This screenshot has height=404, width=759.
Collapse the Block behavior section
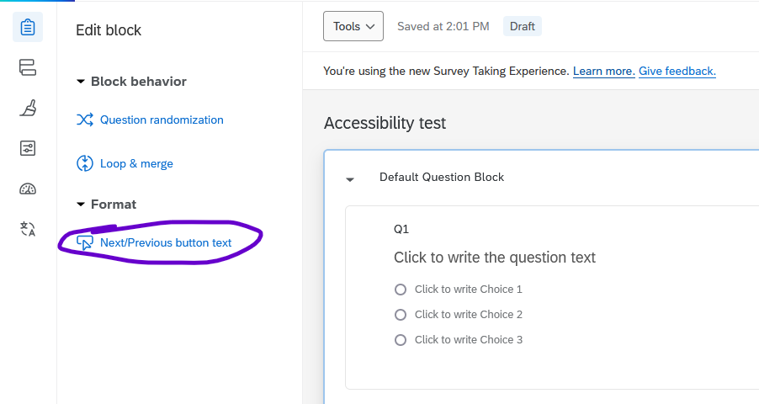[x=81, y=82]
